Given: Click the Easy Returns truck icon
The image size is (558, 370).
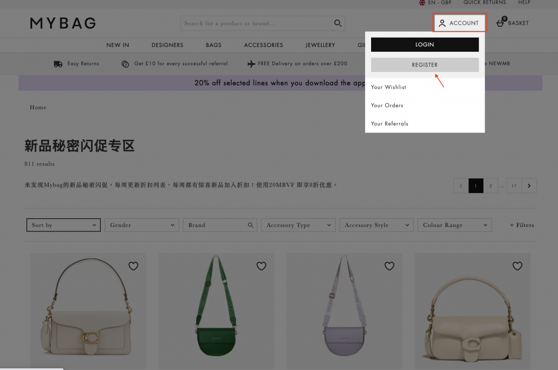Looking at the screenshot, I should tap(58, 64).
